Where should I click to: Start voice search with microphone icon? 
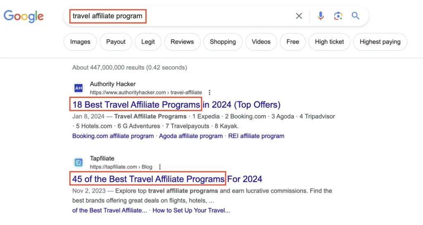click(x=321, y=16)
